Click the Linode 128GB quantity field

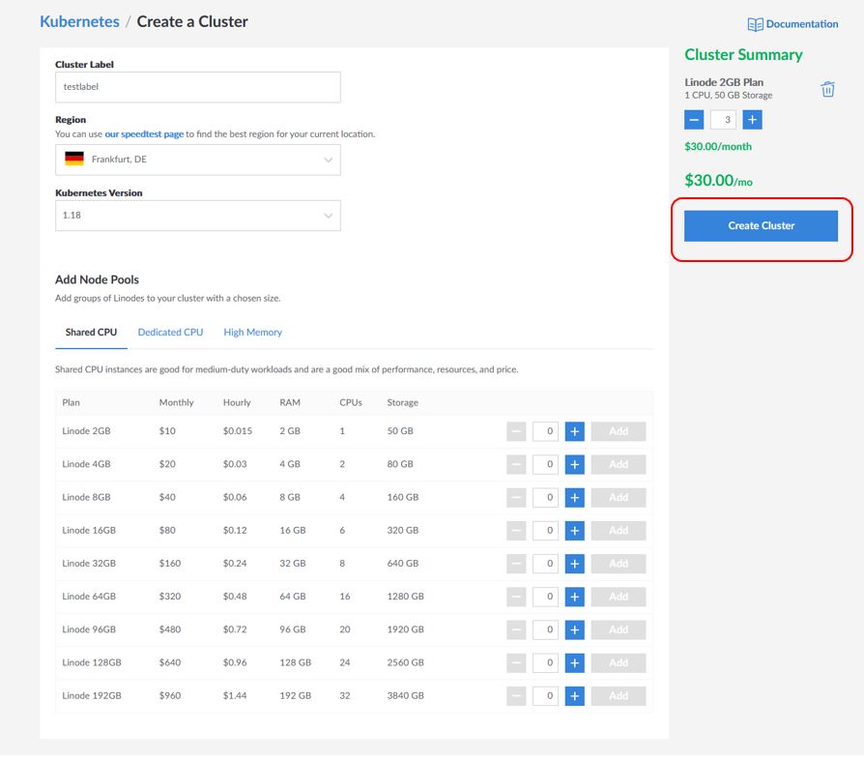point(545,663)
